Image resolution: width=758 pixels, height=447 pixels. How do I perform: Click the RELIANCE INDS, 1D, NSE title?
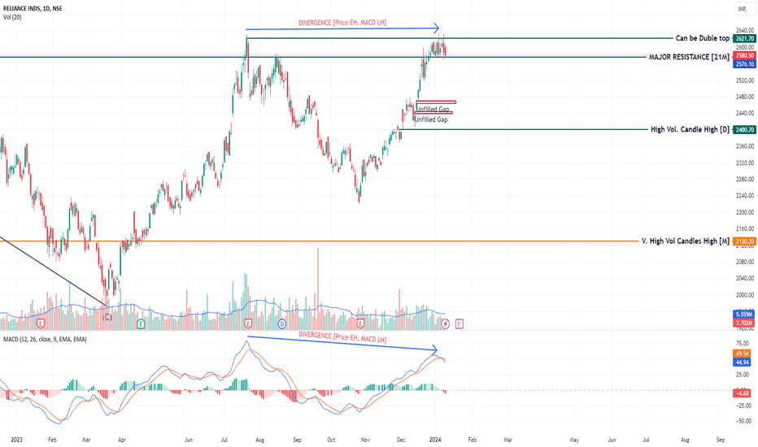click(33, 8)
